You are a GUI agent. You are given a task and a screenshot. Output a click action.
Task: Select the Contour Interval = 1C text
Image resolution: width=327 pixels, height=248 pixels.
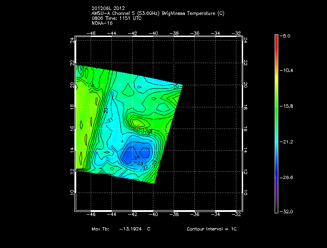(x=212, y=229)
